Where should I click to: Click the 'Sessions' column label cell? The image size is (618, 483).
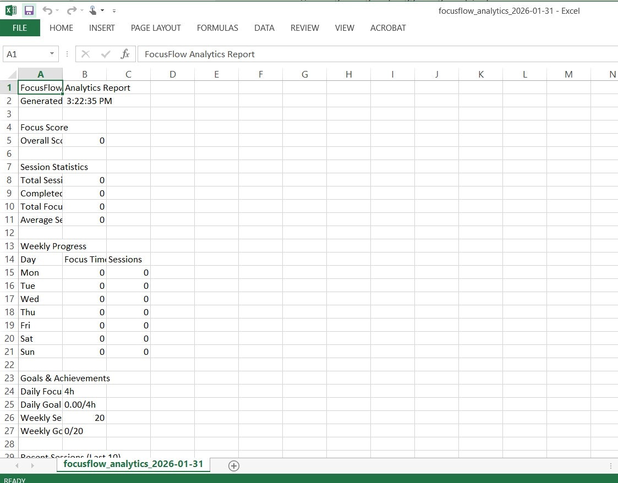(128, 259)
